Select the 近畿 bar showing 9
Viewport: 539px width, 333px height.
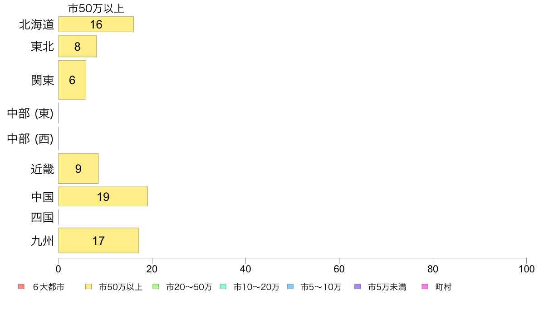(x=78, y=168)
